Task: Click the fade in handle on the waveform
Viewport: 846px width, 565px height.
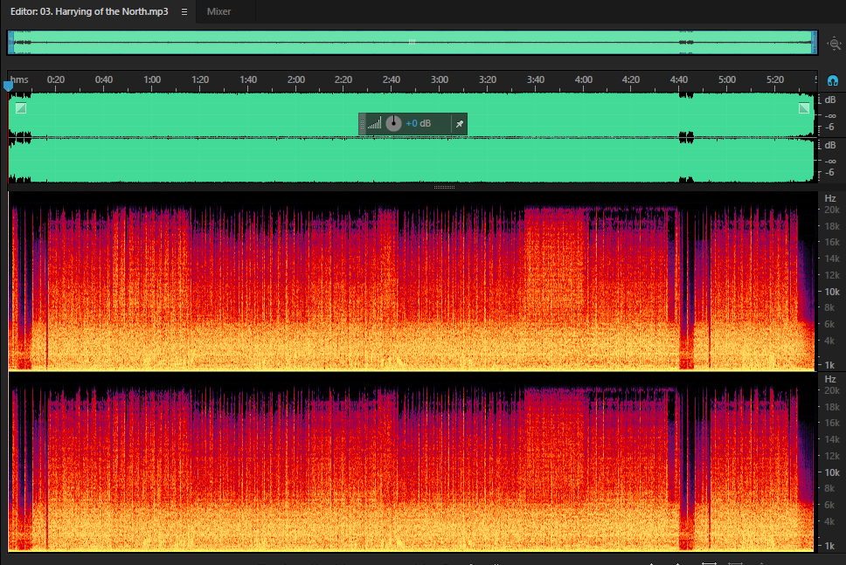Action: [20, 107]
